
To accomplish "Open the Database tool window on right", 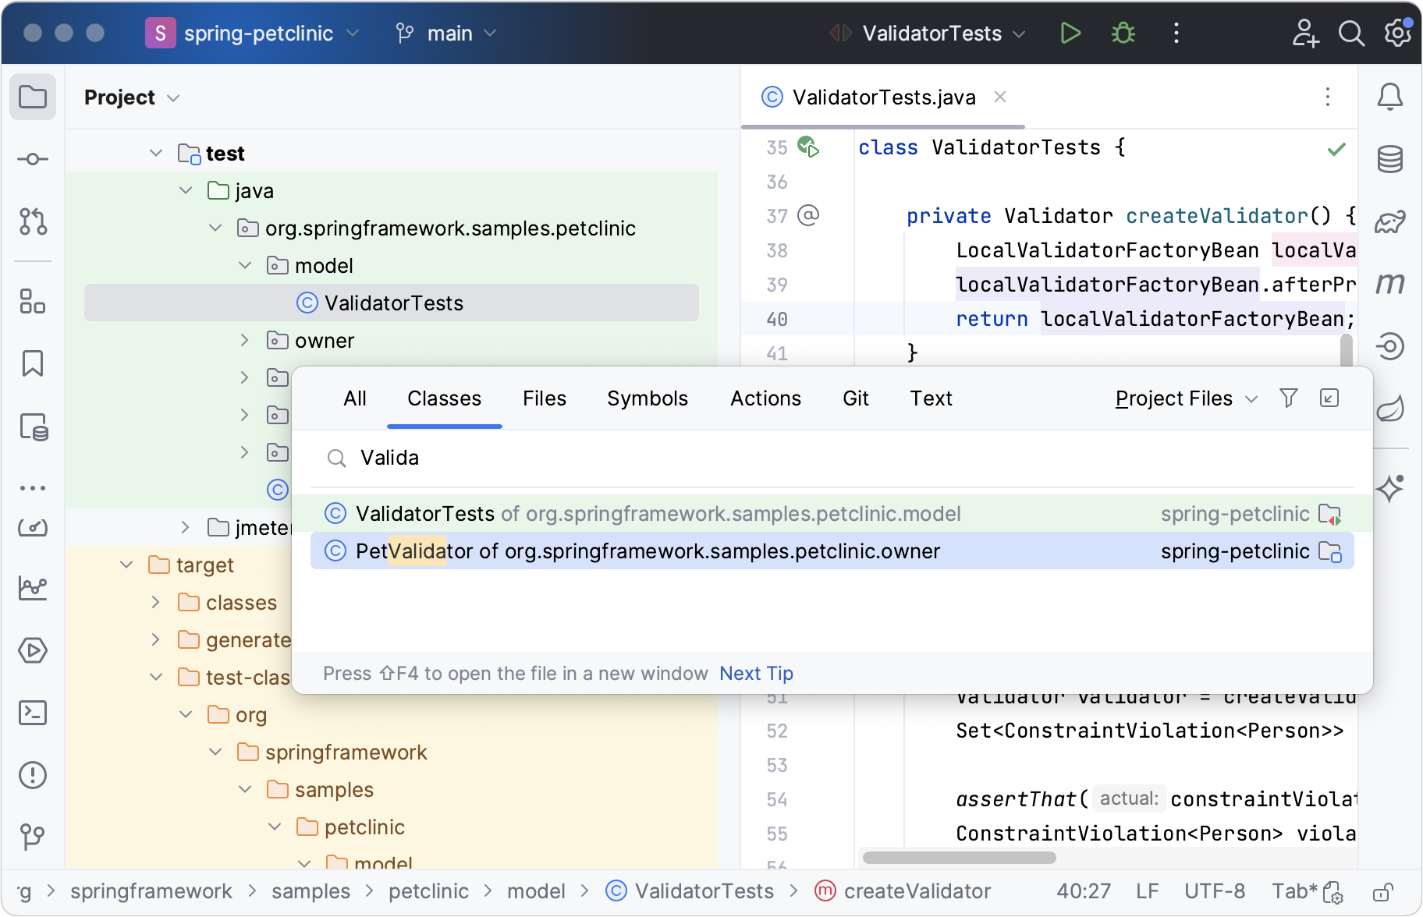I will [x=1390, y=159].
